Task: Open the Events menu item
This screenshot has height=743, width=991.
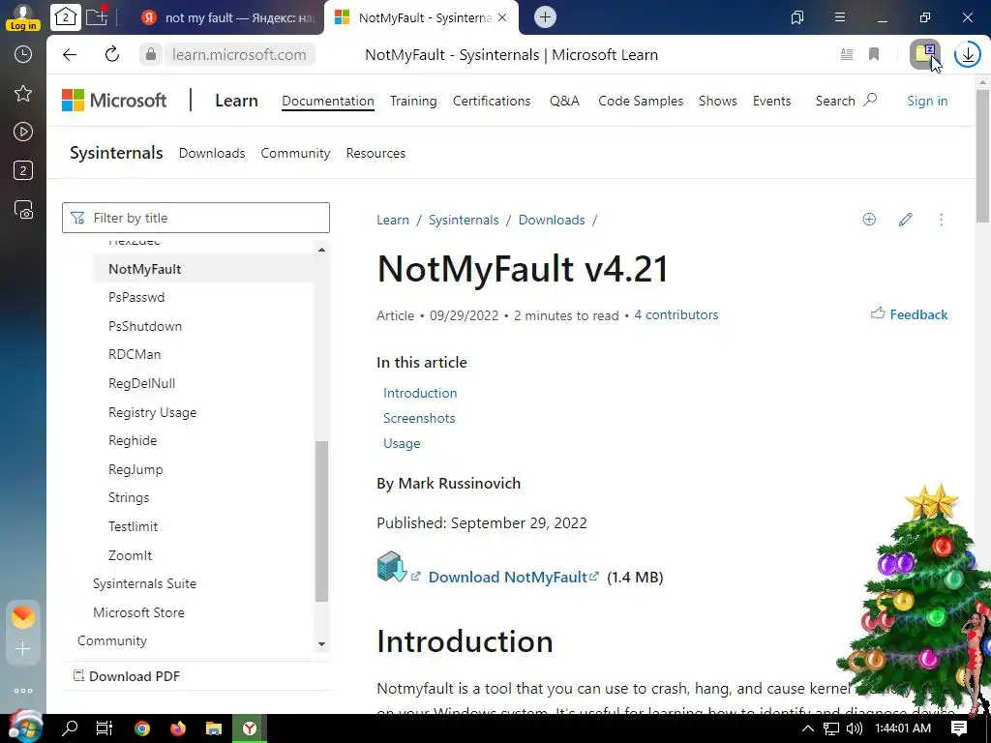Action: pos(771,101)
